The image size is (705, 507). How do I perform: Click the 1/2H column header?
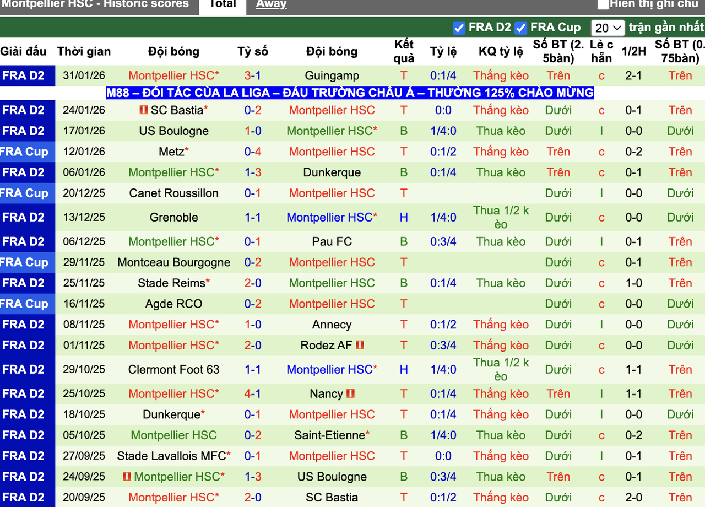pos(634,52)
